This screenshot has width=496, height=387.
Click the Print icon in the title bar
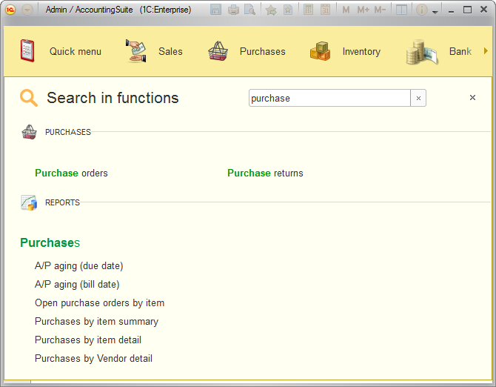233,10
